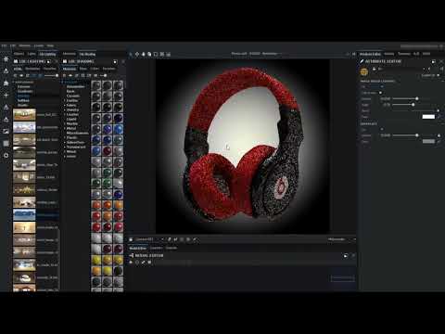Open the Custom dropdown in Attribute Editor
The width and height of the screenshot is (445, 334).
point(431,75)
